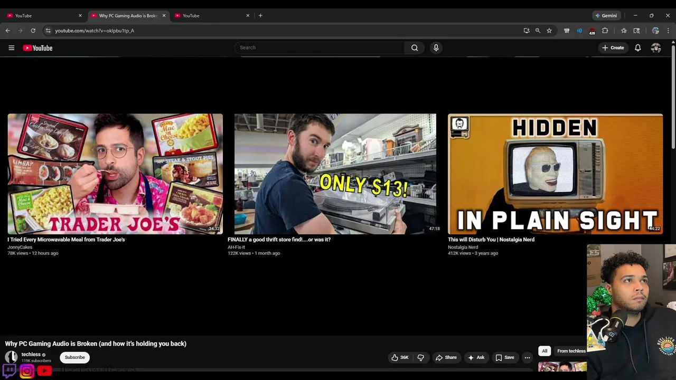Click the Gemini button

pyautogui.click(x=606, y=16)
